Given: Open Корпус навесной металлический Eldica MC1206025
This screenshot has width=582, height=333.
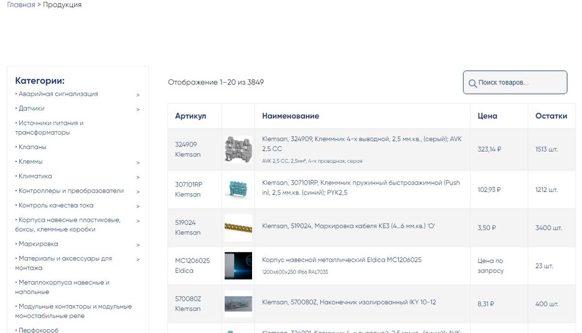Looking at the screenshot, I should [342, 260].
